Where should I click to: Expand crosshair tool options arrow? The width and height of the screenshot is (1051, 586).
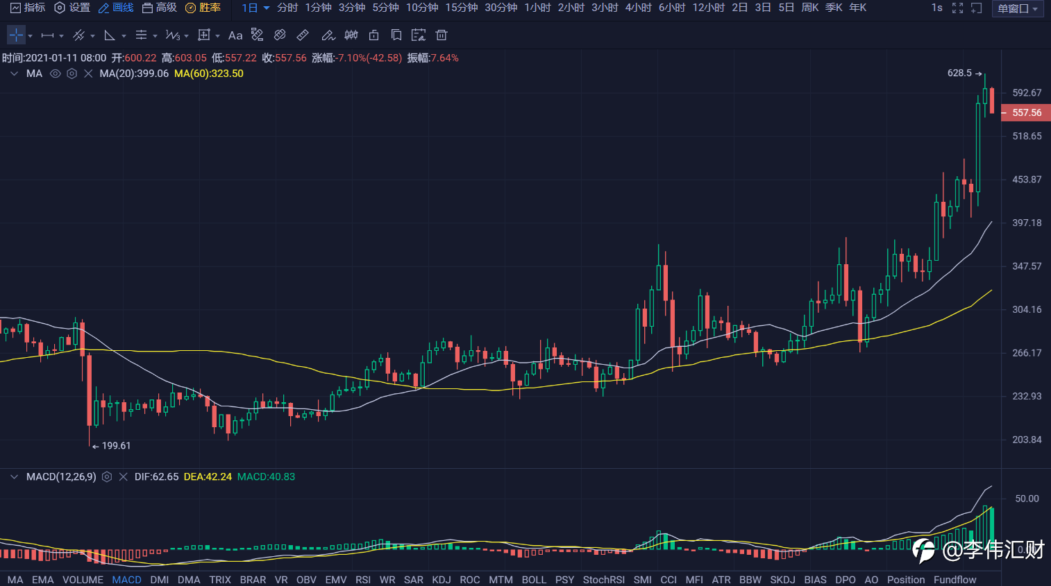30,36
